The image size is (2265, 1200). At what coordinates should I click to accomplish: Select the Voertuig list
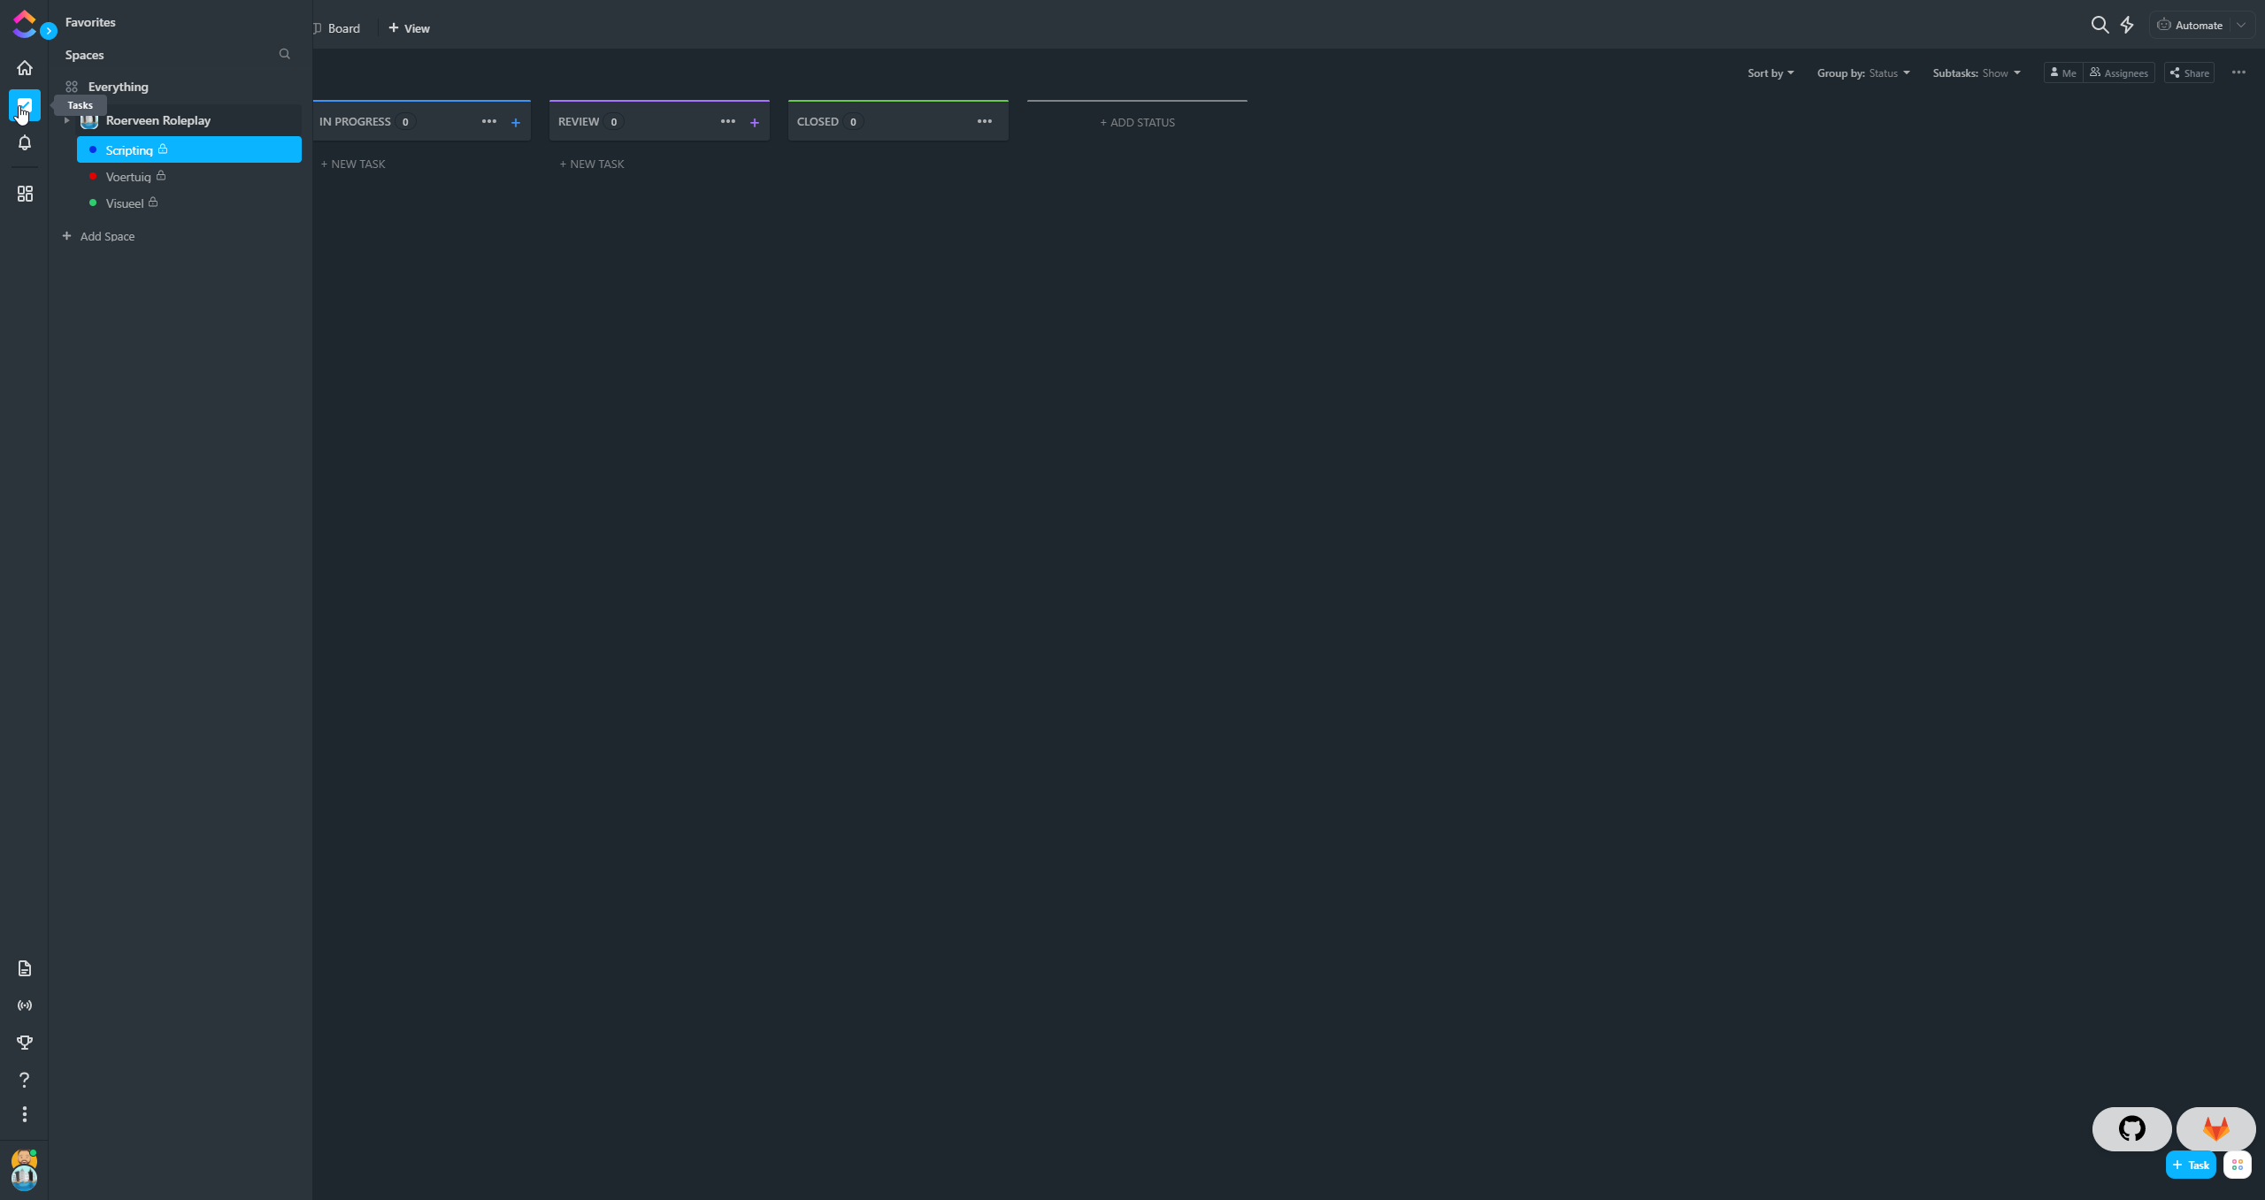click(128, 177)
